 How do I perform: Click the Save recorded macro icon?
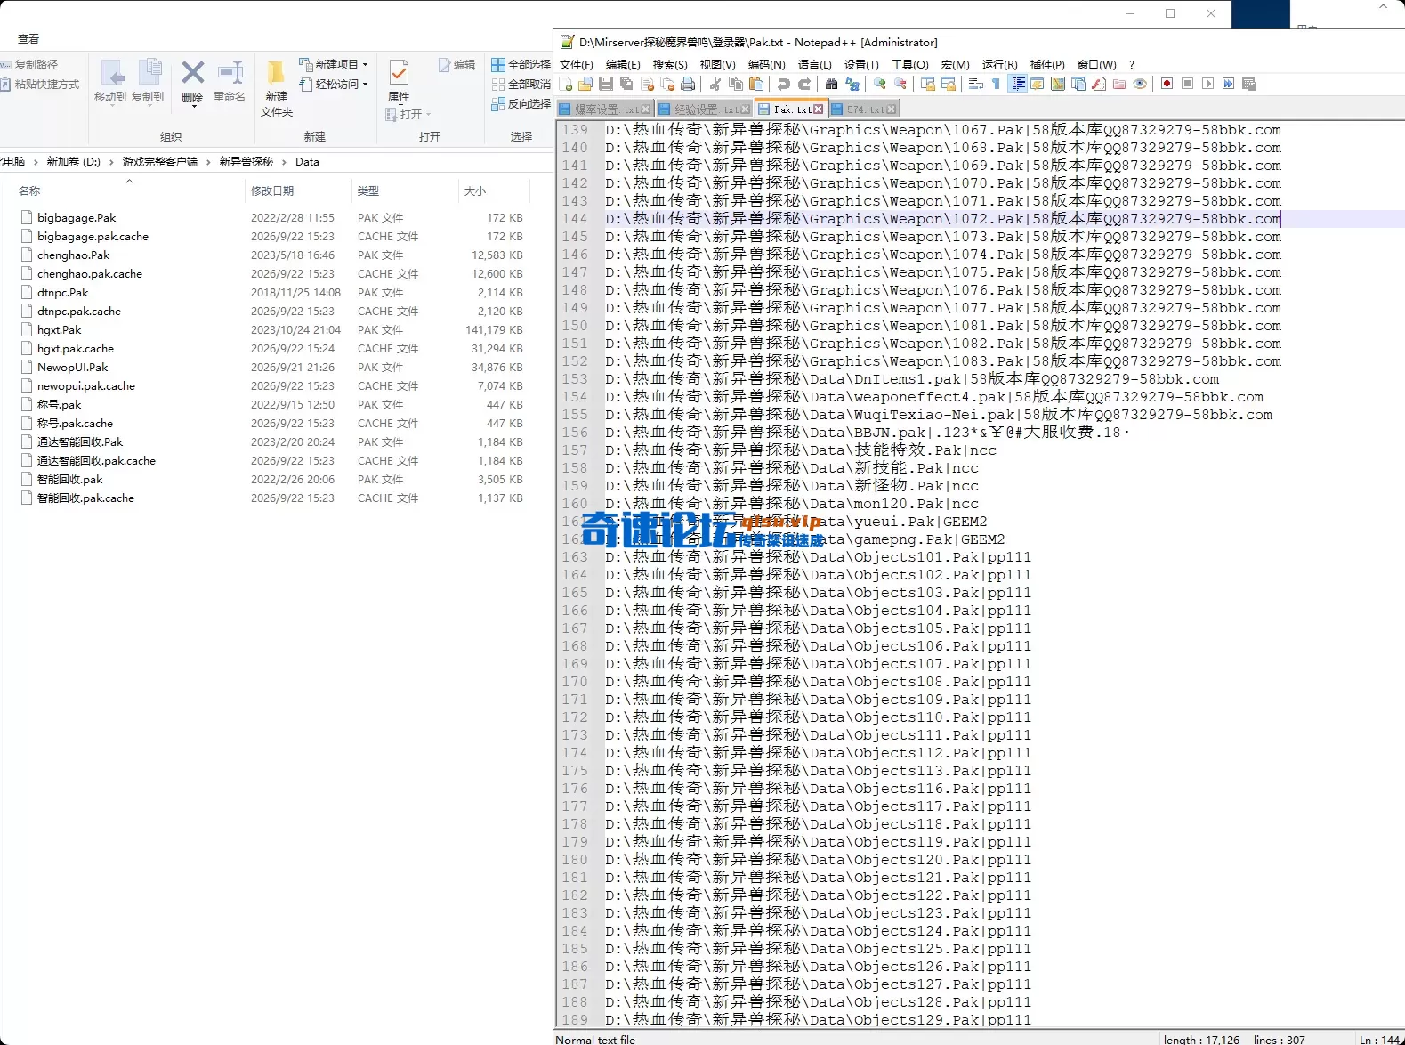tap(1248, 84)
